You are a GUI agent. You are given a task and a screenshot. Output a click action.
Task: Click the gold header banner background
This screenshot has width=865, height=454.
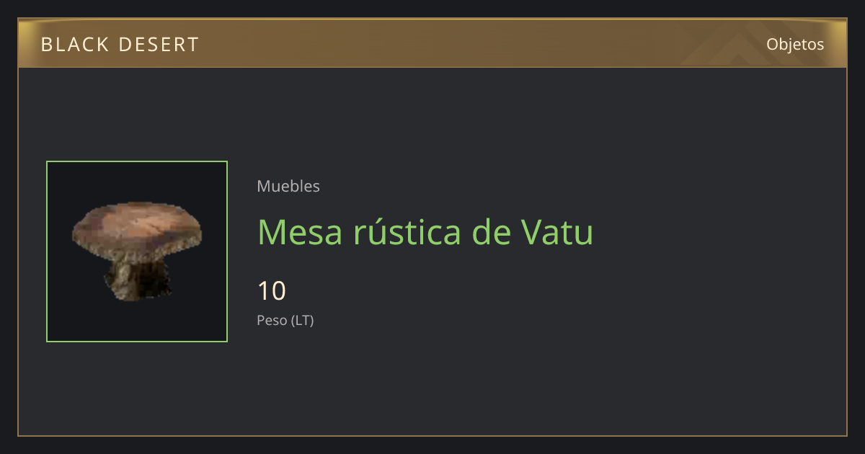point(432,44)
